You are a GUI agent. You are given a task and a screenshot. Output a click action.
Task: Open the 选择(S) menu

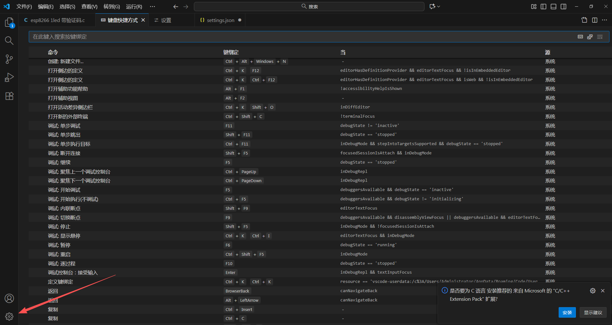coord(67,6)
